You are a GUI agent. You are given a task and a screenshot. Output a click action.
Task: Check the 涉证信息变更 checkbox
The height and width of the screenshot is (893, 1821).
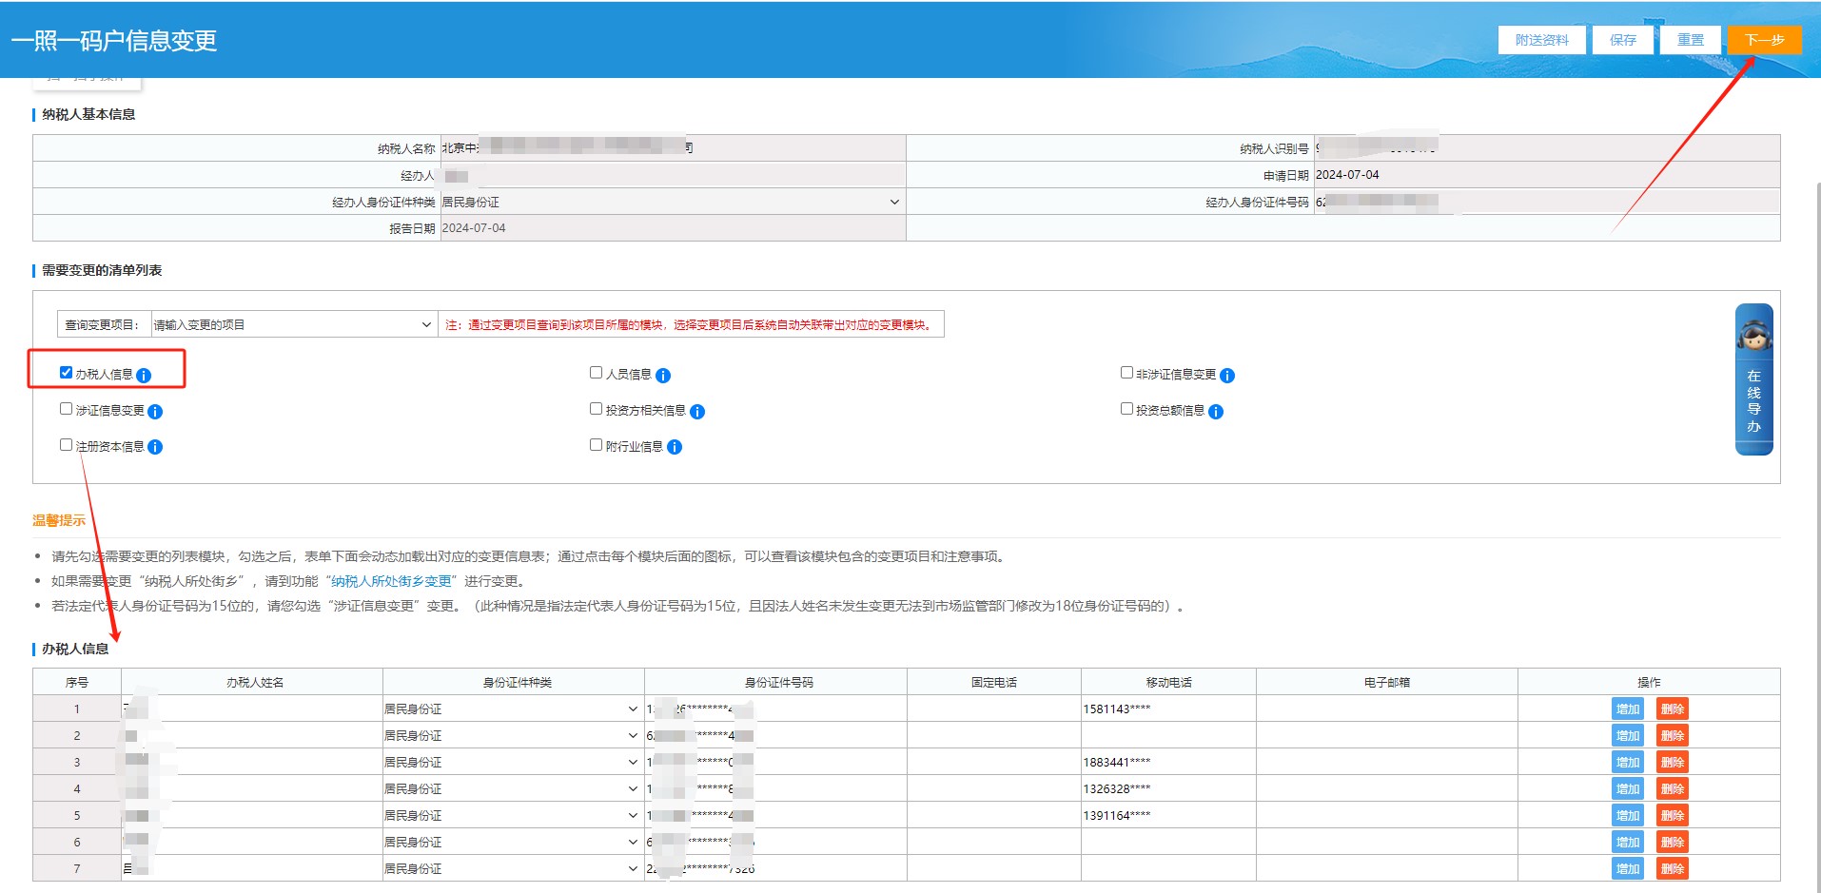coord(66,409)
